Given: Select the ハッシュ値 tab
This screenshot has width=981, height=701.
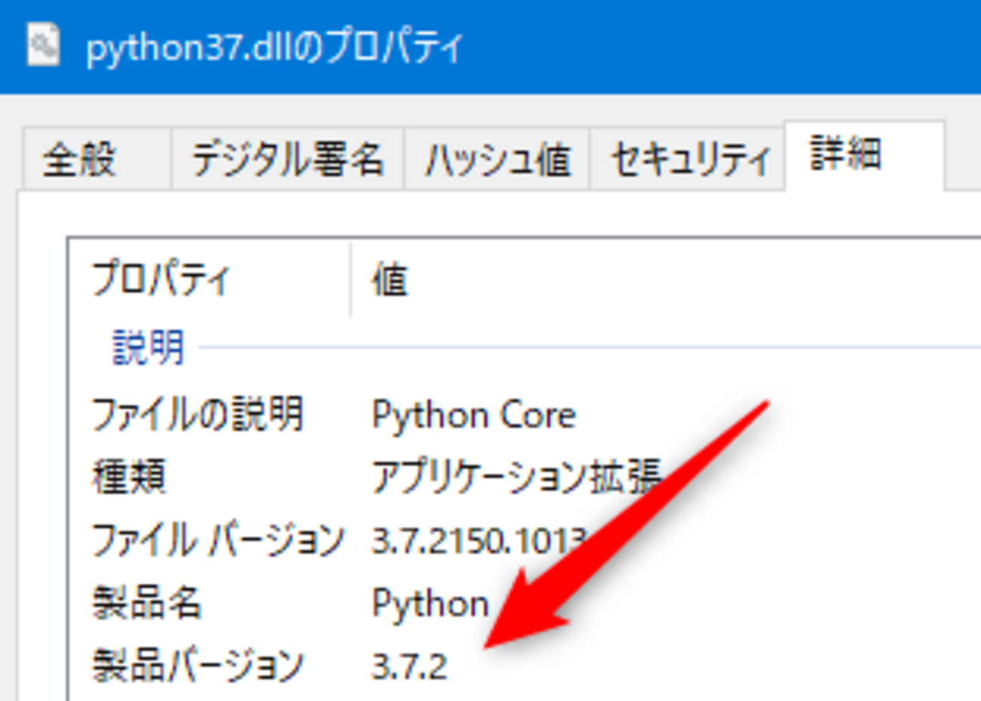Looking at the screenshot, I should tap(497, 158).
